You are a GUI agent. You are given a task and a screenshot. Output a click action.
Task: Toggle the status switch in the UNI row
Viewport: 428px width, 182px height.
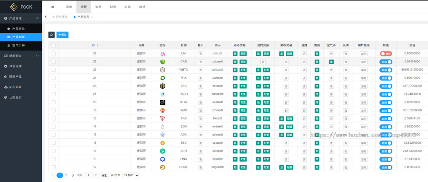(x=386, y=54)
